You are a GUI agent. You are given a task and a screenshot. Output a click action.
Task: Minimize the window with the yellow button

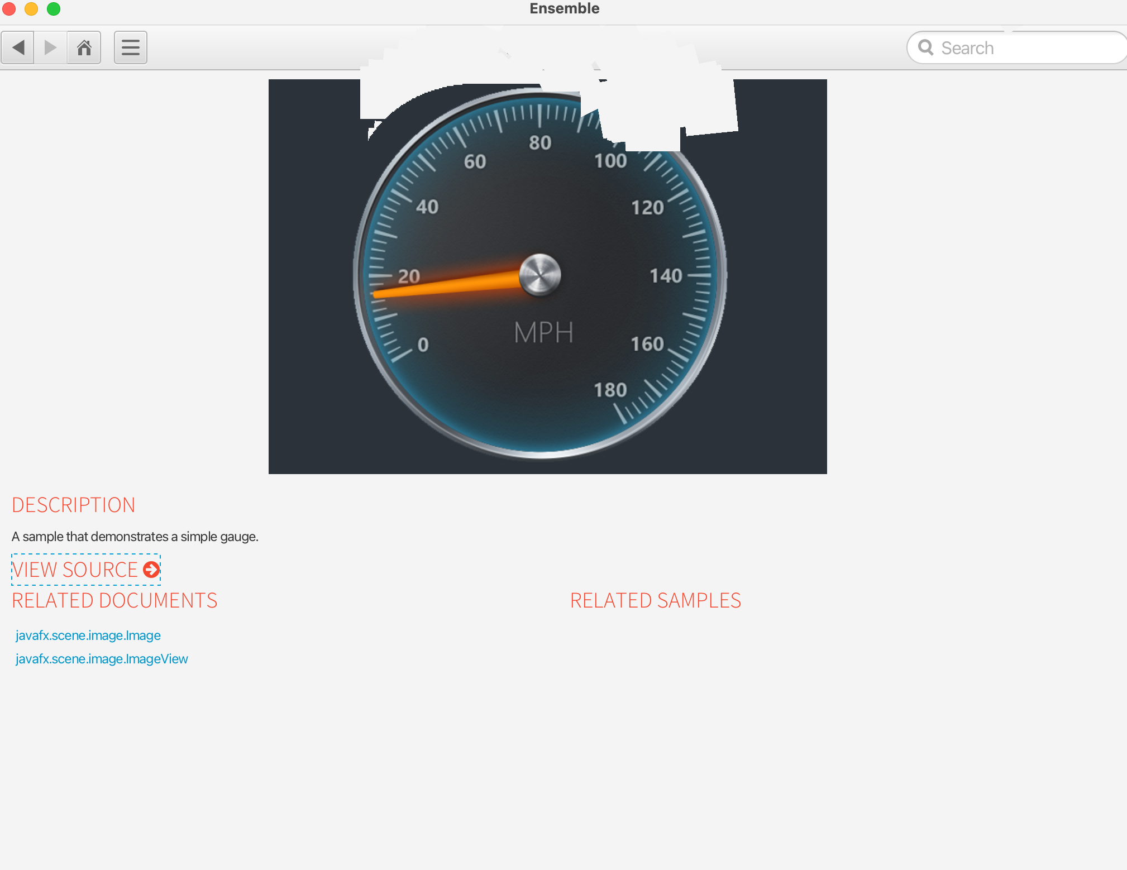pyautogui.click(x=31, y=9)
